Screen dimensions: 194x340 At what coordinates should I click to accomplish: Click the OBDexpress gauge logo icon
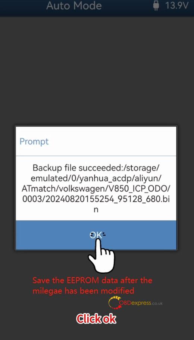[114, 303]
